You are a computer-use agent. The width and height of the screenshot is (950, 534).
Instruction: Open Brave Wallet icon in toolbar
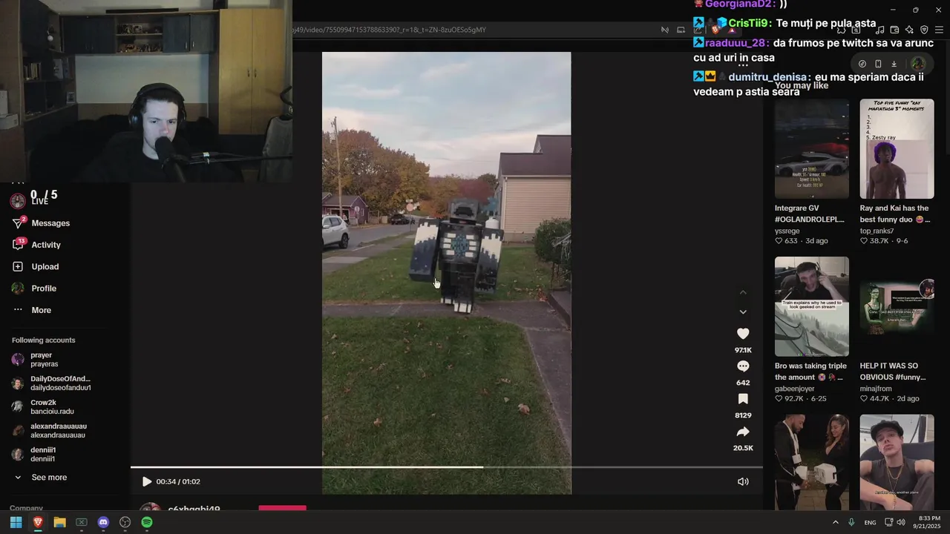click(894, 30)
